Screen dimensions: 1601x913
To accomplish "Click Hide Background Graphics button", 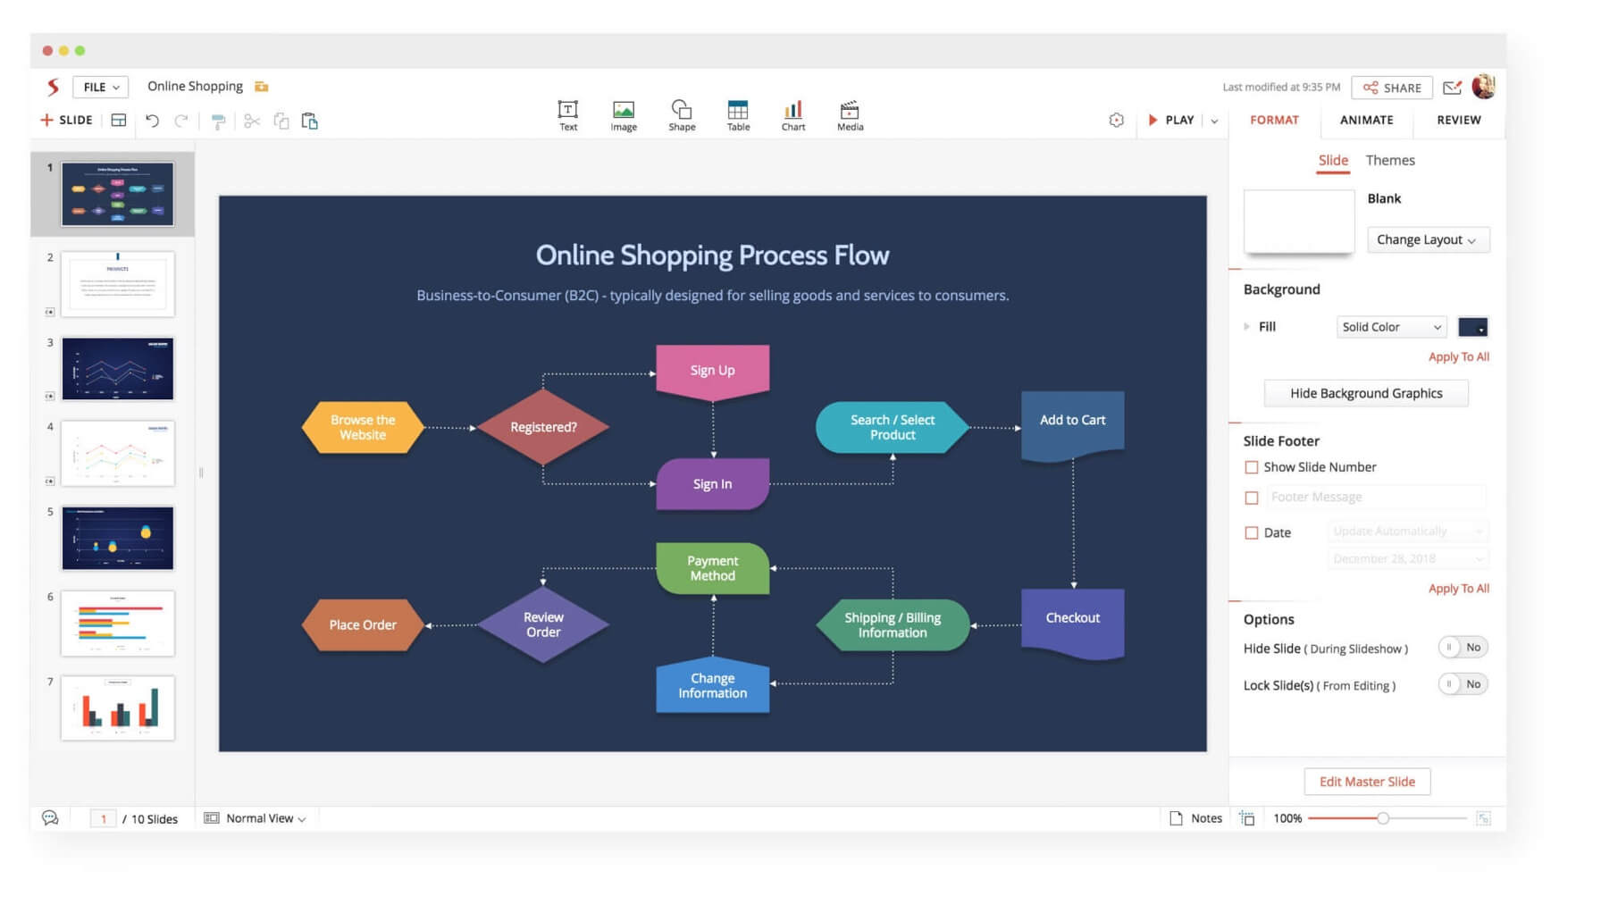I will click(x=1366, y=393).
